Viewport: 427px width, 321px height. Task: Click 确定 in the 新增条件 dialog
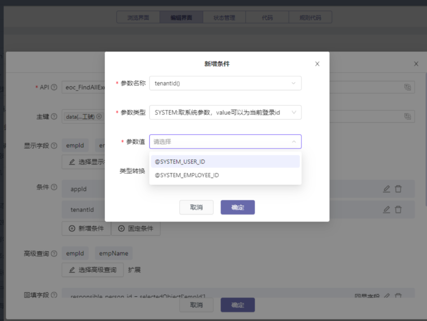point(237,207)
